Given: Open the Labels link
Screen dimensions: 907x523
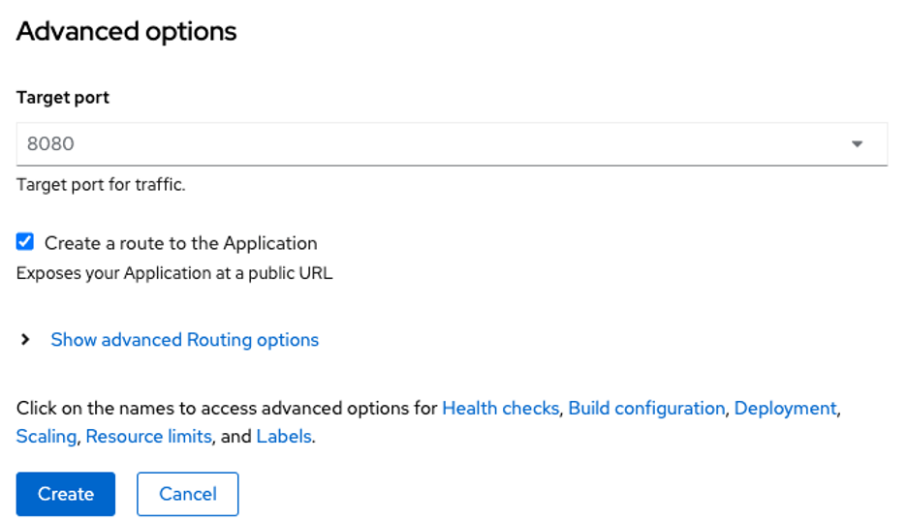Looking at the screenshot, I should click(283, 437).
